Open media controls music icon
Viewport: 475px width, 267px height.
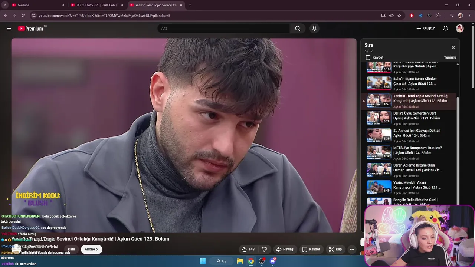click(452, 16)
